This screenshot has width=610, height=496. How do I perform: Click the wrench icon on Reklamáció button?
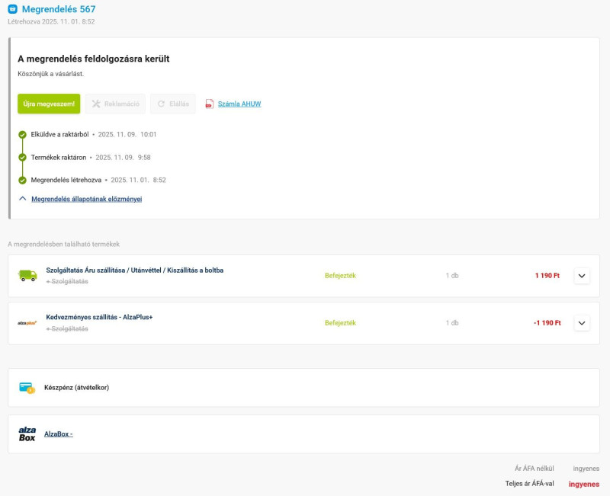click(x=96, y=104)
